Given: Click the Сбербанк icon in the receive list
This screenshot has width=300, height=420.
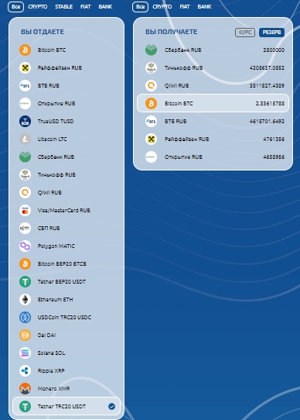Looking at the screenshot, I should tap(151, 50).
